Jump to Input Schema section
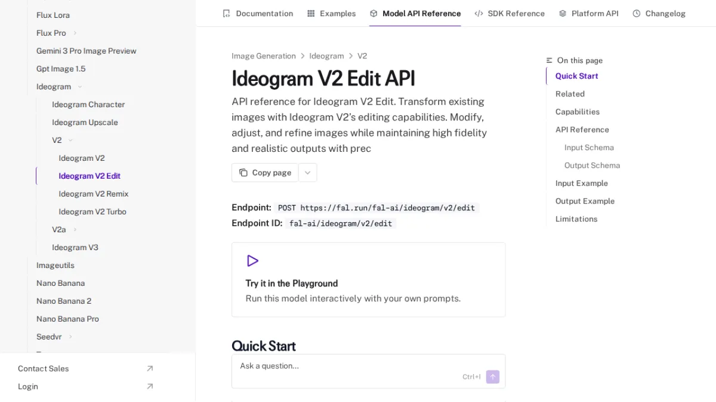The width and height of the screenshot is (716, 402). pyautogui.click(x=589, y=147)
